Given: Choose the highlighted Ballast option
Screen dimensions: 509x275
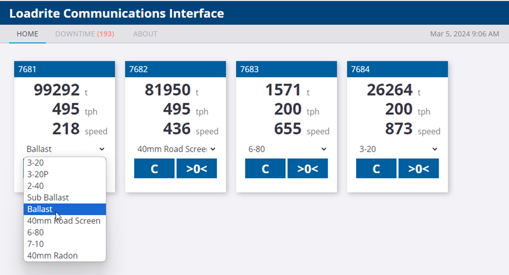Looking at the screenshot, I should (65, 209).
